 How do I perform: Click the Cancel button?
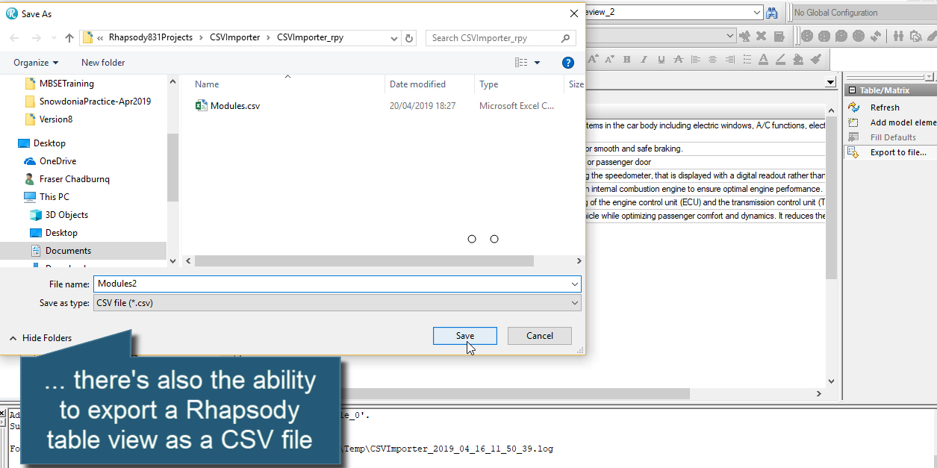tap(539, 335)
